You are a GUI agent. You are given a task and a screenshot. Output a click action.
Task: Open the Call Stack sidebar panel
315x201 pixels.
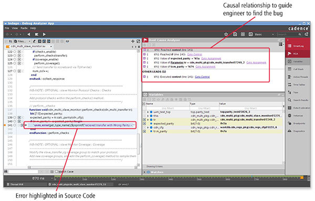(x=298, y=69)
